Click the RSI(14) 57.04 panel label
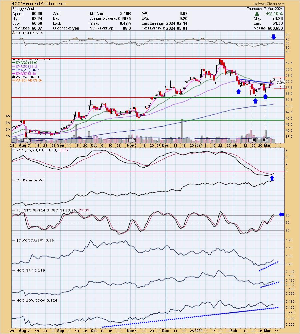This screenshot has width=300, height=334. point(29,33)
